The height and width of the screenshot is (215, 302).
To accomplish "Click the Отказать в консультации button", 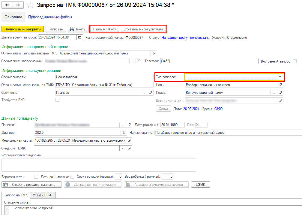I will (x=143, y=29).
